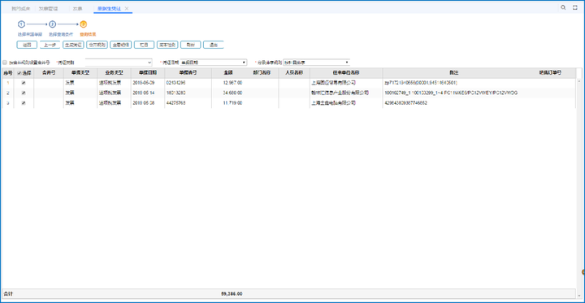The width and height of the screenshot is (585, 303).
Task: Click the 汇总 button
Action: click(x=144, y=45)
